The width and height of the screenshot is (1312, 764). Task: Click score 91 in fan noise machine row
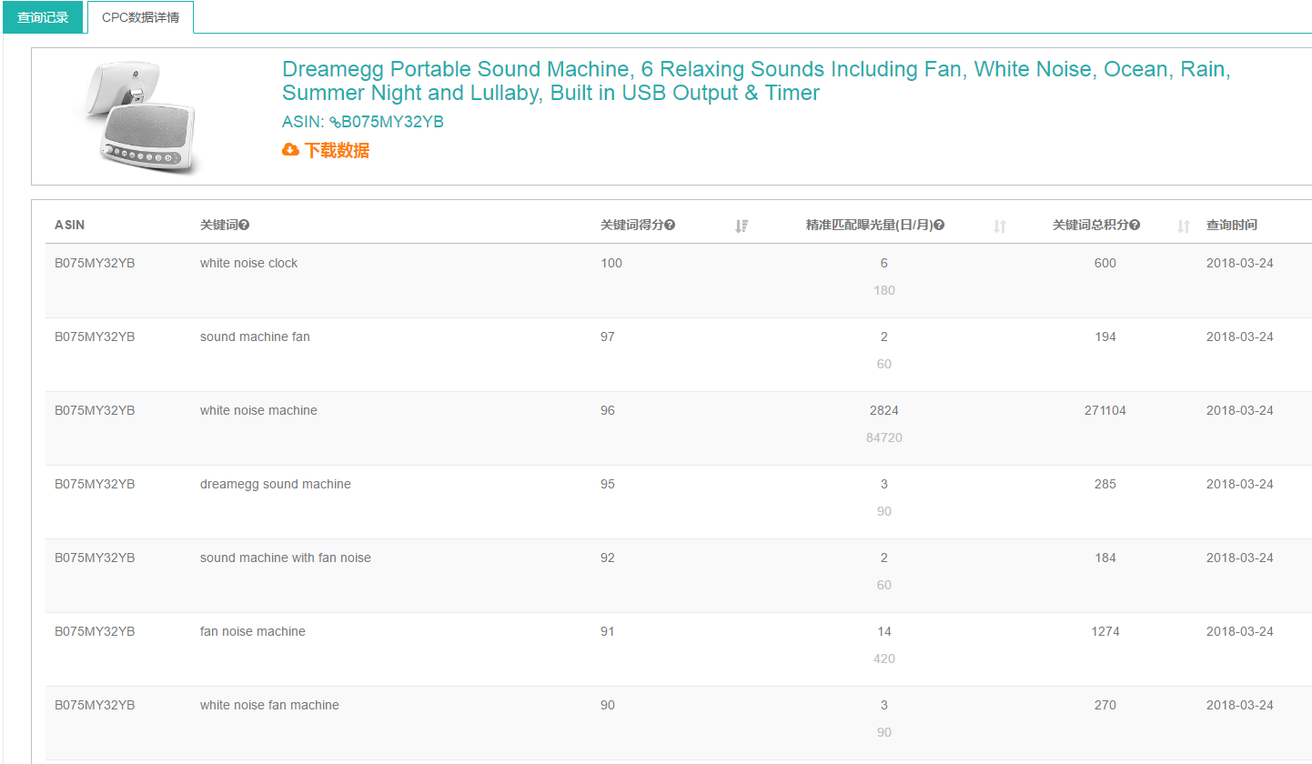[608, 631]
